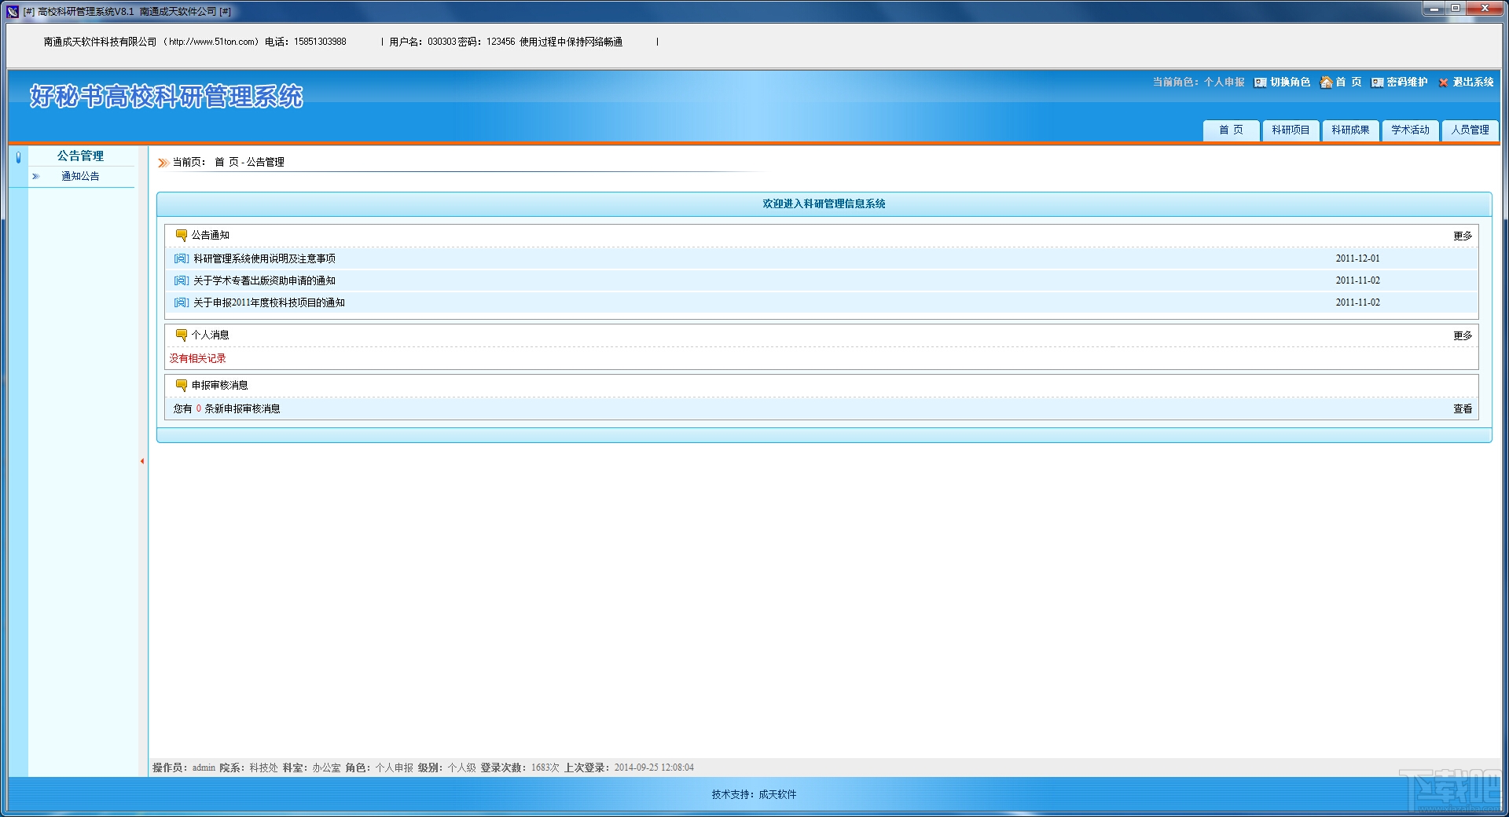Click the phone number 15851303988
This screenshot has height=817, width=1509.
tap(320, 42)
